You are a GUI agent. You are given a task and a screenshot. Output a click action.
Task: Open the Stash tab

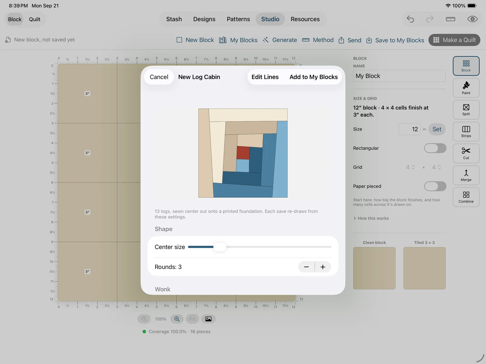(x=174, y=19)
